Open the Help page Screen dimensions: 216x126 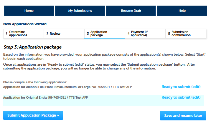click(x=182, y=11)
